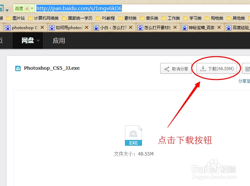This screenshot has width=250, height=186.
Task: Click the large EXE file preview icon
Action: point(133,136)
